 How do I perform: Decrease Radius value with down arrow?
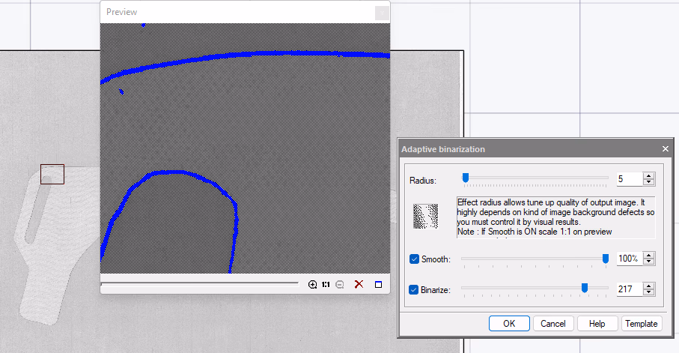tap(649, 182)
